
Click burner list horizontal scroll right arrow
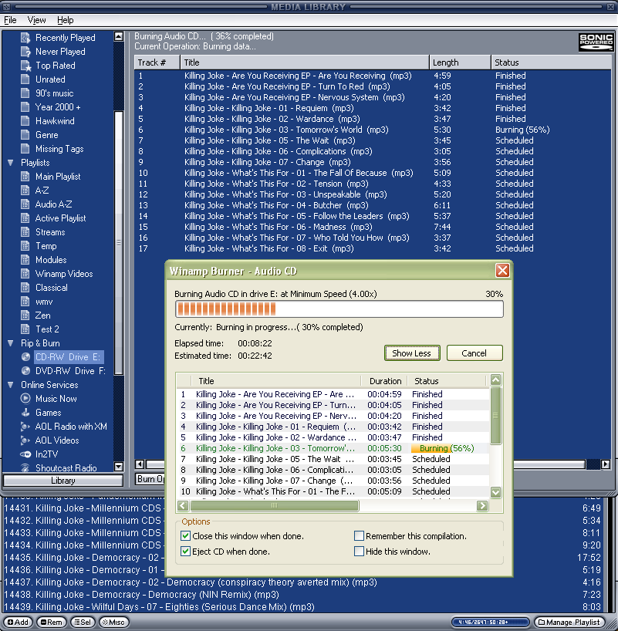click(x=482, y=505)
